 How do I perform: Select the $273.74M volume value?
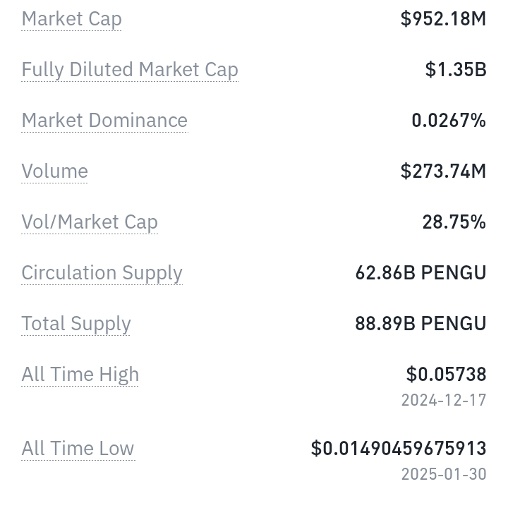pyautogui.click(x=443, y=171)
